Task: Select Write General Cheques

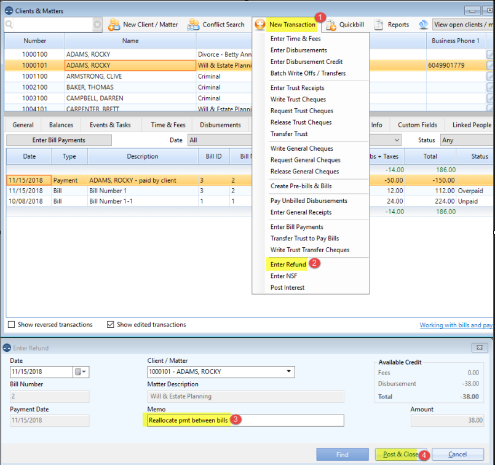Action: pos(301,148)
